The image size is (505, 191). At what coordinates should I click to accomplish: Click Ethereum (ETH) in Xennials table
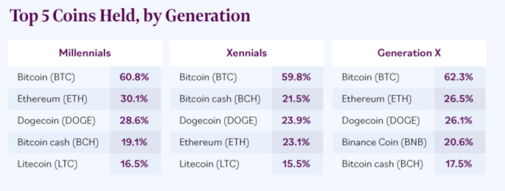(x=215, y=142)
